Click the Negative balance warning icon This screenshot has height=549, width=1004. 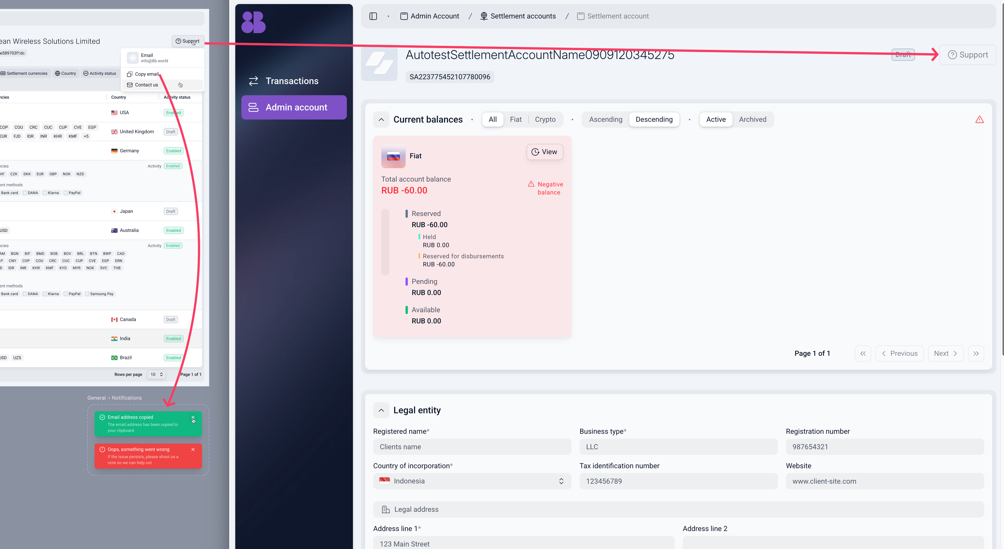531,184
